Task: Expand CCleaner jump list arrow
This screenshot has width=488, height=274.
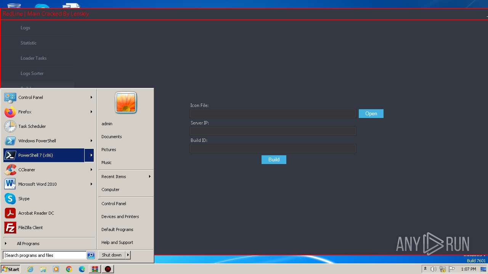Action: (91, 170)
